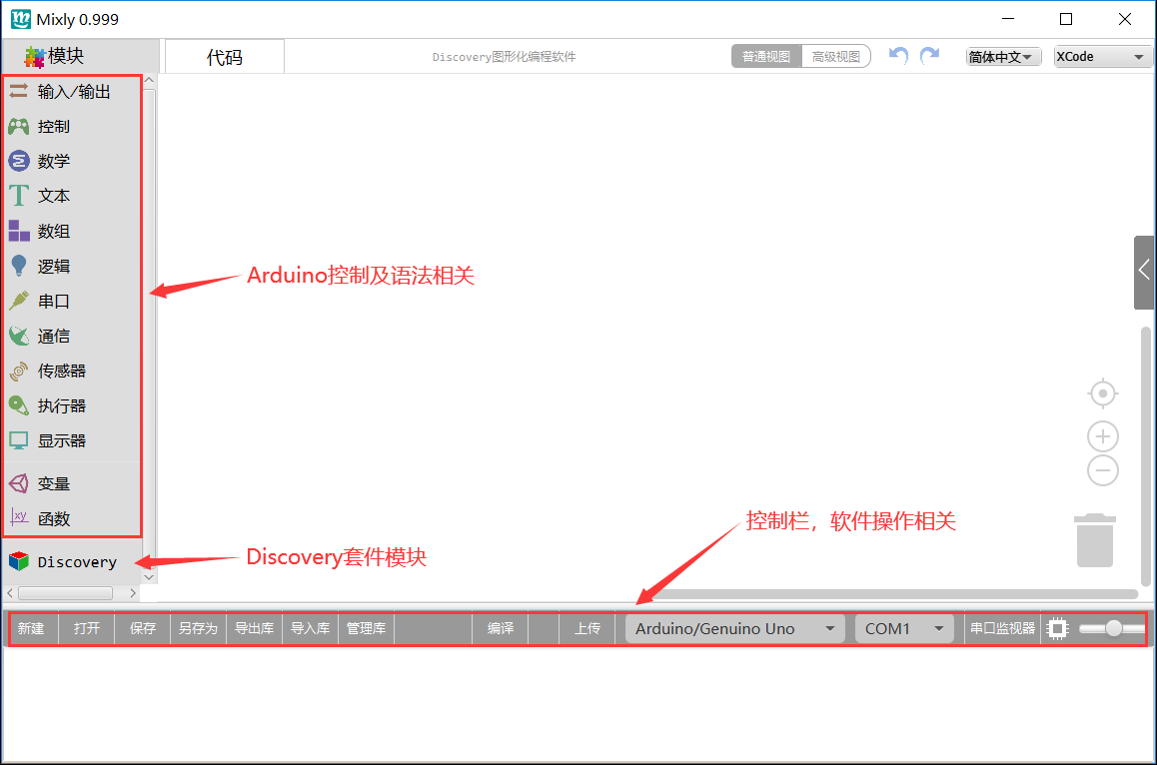Click the 上传 upload button
Viewport: 1157px width, 765px height.
tap(587, 628)
